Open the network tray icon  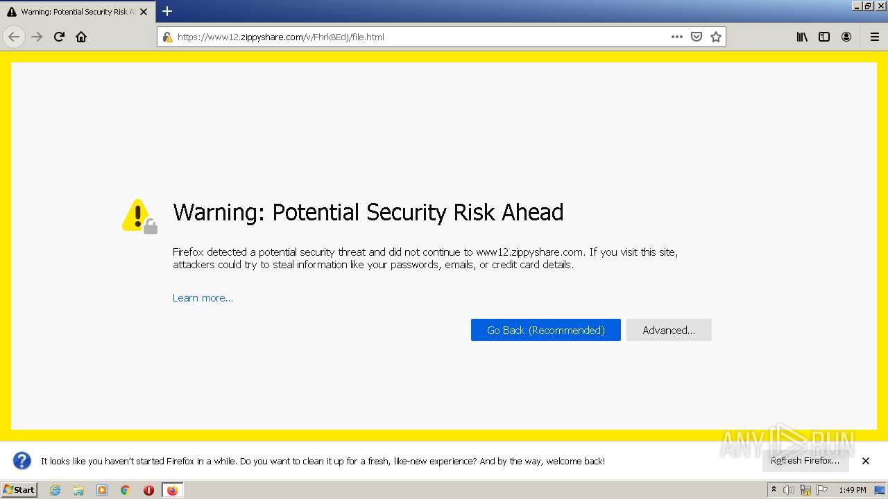(805, 490)
